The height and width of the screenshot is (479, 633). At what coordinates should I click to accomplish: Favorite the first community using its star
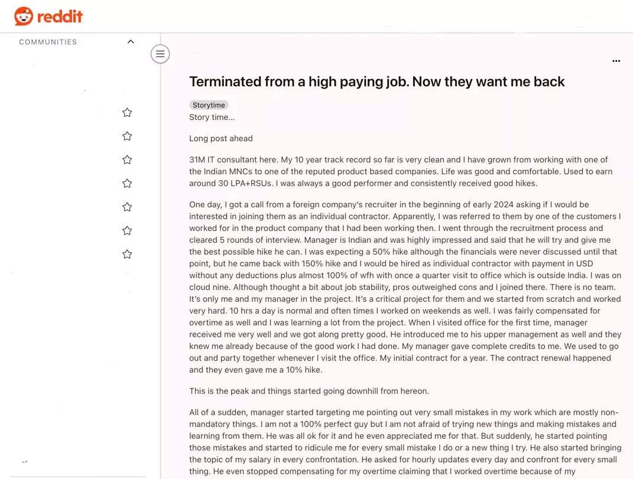coord(127,112)
